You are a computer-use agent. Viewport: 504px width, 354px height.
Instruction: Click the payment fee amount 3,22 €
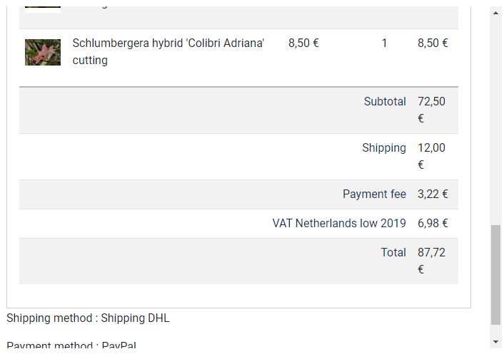point(433,194)
